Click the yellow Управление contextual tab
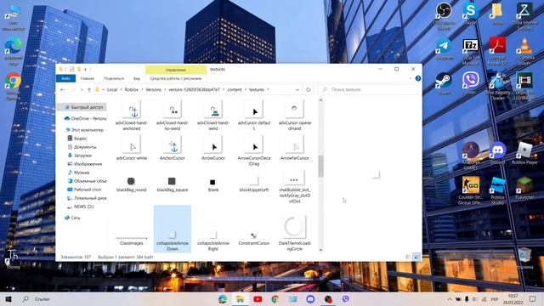Viewport: 544px width, 306px height. [x=176, y=70]
